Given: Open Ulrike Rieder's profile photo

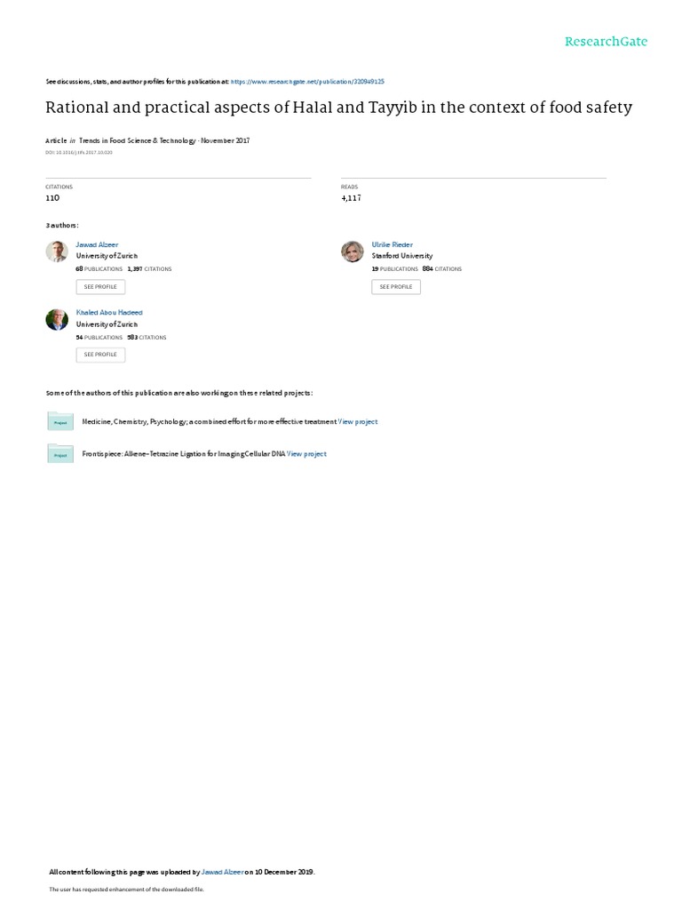Looking at the screenshot, I should (x=352, y=251).
